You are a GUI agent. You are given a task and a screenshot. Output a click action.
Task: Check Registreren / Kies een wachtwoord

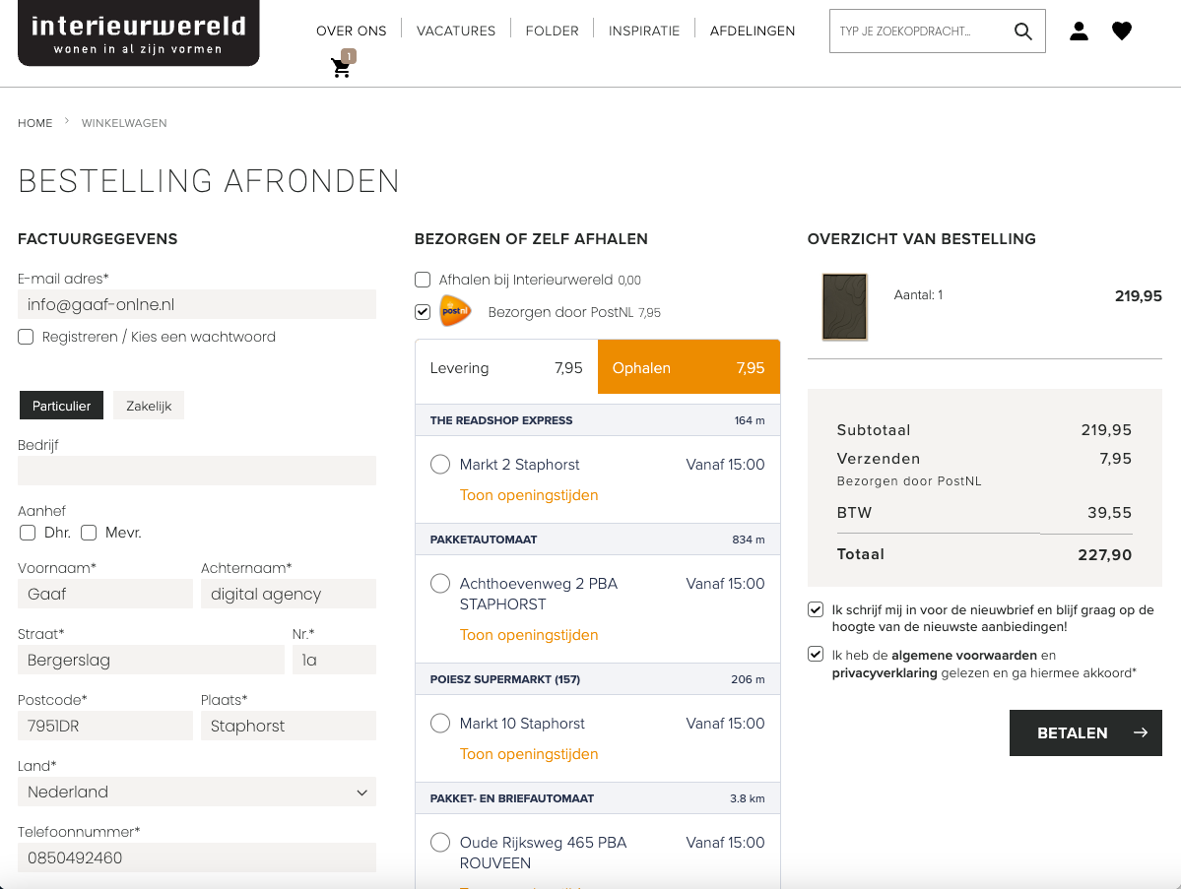pos(25,337)
